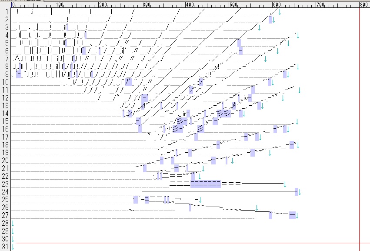This screenshot has height=251, width=370.
Task: Click the long solid line on line 24
Action: 217,191
